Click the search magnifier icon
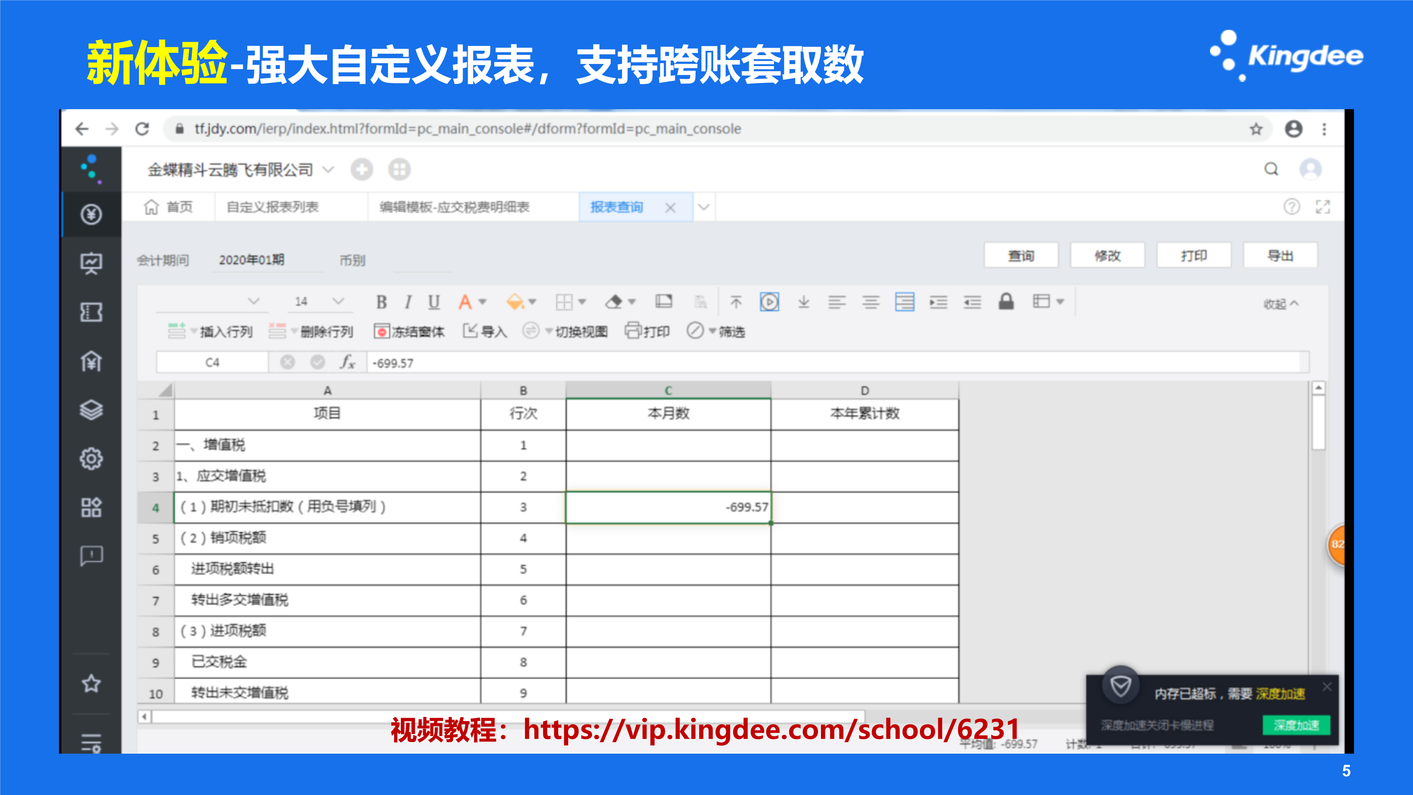The image size is (1413, 795). [x=1271, y=169]
